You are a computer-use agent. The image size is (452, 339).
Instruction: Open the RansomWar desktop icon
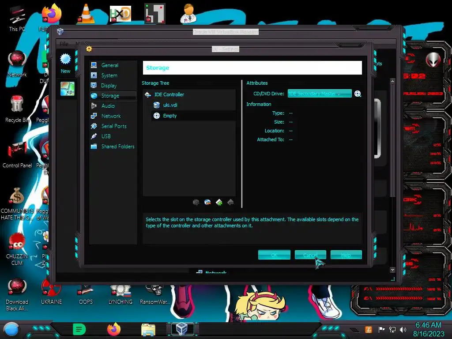[155, 294]
